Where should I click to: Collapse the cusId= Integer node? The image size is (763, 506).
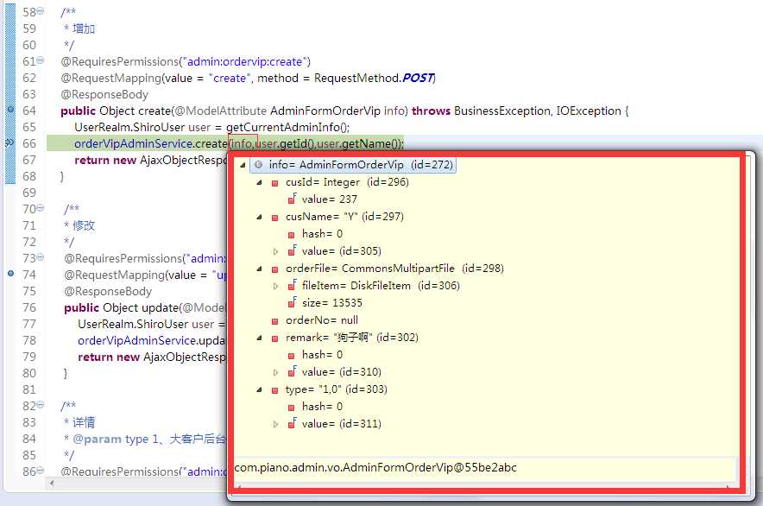tap(259, 182)
